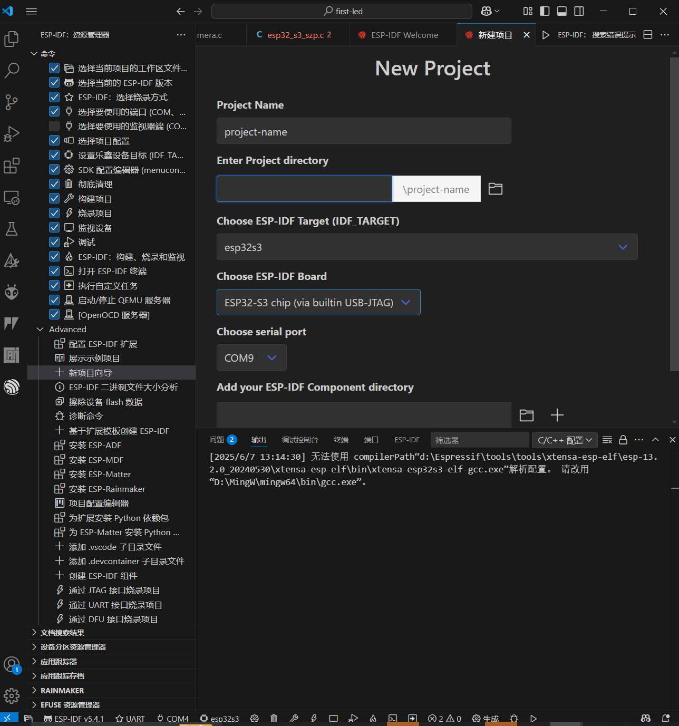Collapse the Advanced tree node
This screenshot has height=726, width=679.
click(x=40, y=329)
